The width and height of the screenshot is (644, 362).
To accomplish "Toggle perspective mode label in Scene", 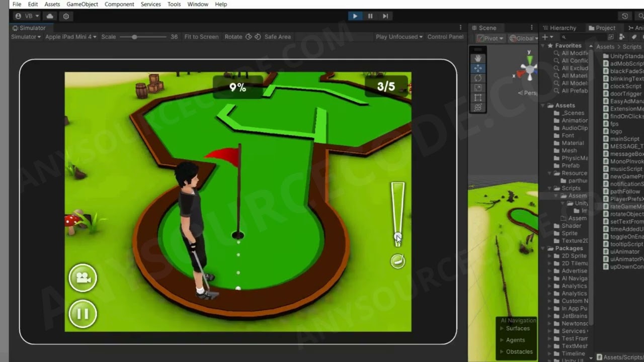I will pyautogui.click(x=528, y=93).
